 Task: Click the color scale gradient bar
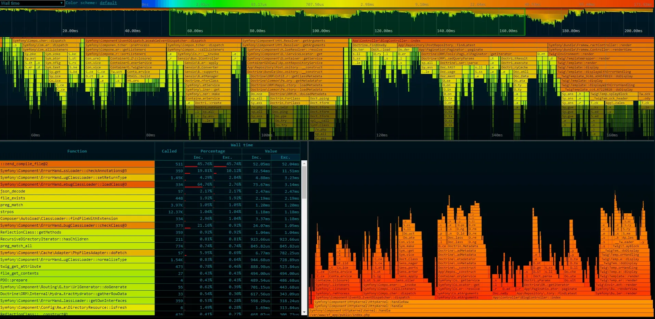pyautogui.click(x=397, y=4)
